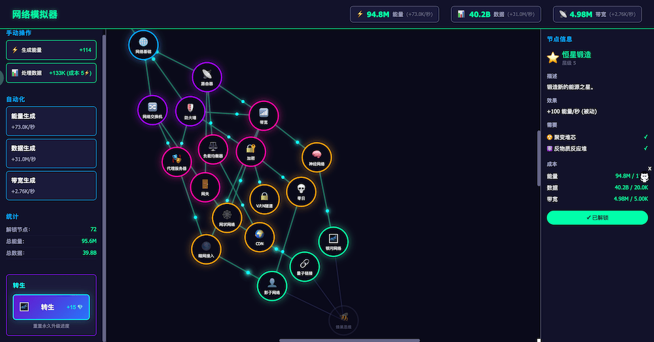The width and height of the screenshot is (654, 342).
Task: Open the 神经网络 brain node
Action: pos(317,157)
